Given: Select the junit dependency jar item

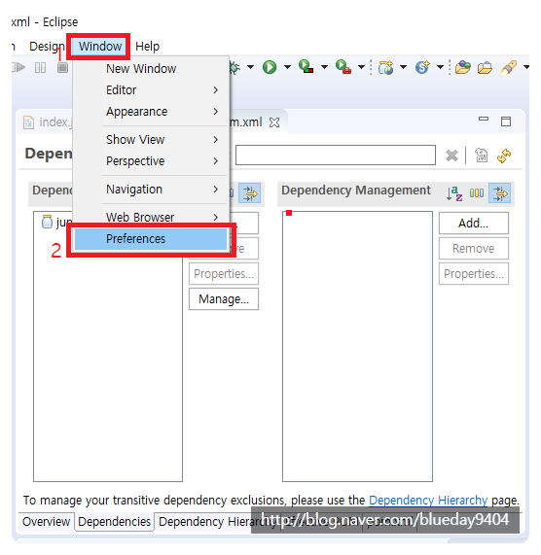Looking at the screenshot, I should pos(56,223).
